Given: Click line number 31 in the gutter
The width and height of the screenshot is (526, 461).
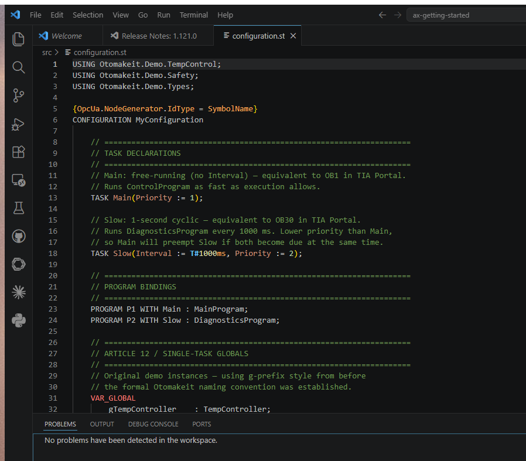Looking at the screenshot, I should click(x=53, y=398).
